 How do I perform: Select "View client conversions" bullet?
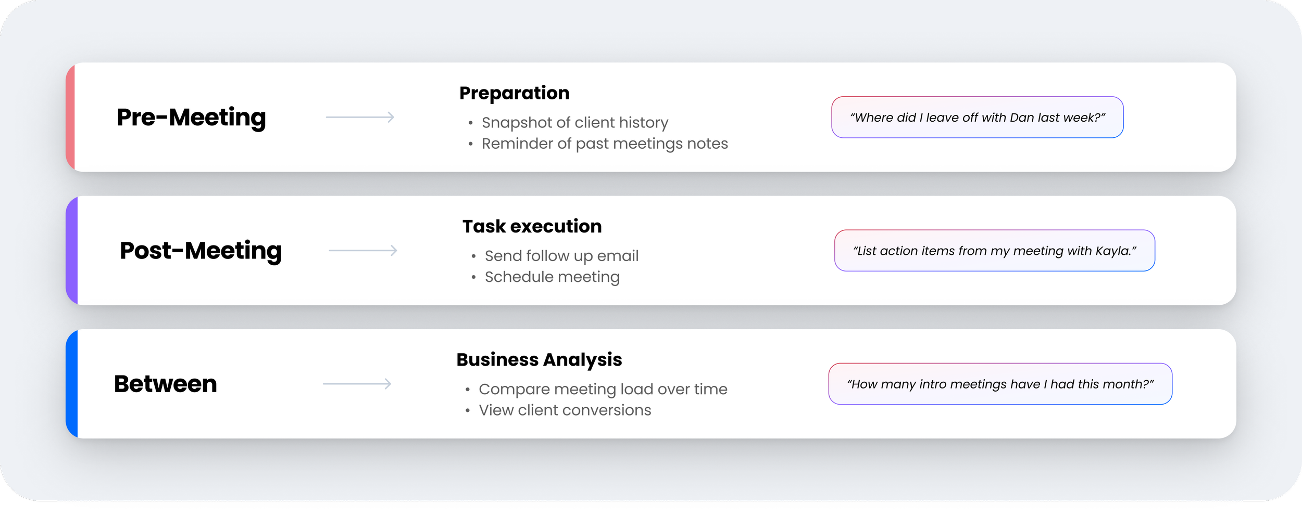[565, 410]
